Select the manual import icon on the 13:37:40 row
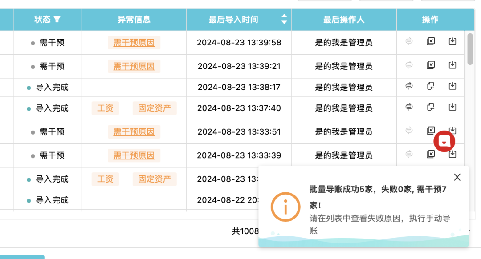This screenshot has height=259, width=481. tap(431, 108)
